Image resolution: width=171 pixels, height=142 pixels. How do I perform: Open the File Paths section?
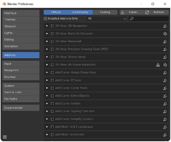[21, 99]
